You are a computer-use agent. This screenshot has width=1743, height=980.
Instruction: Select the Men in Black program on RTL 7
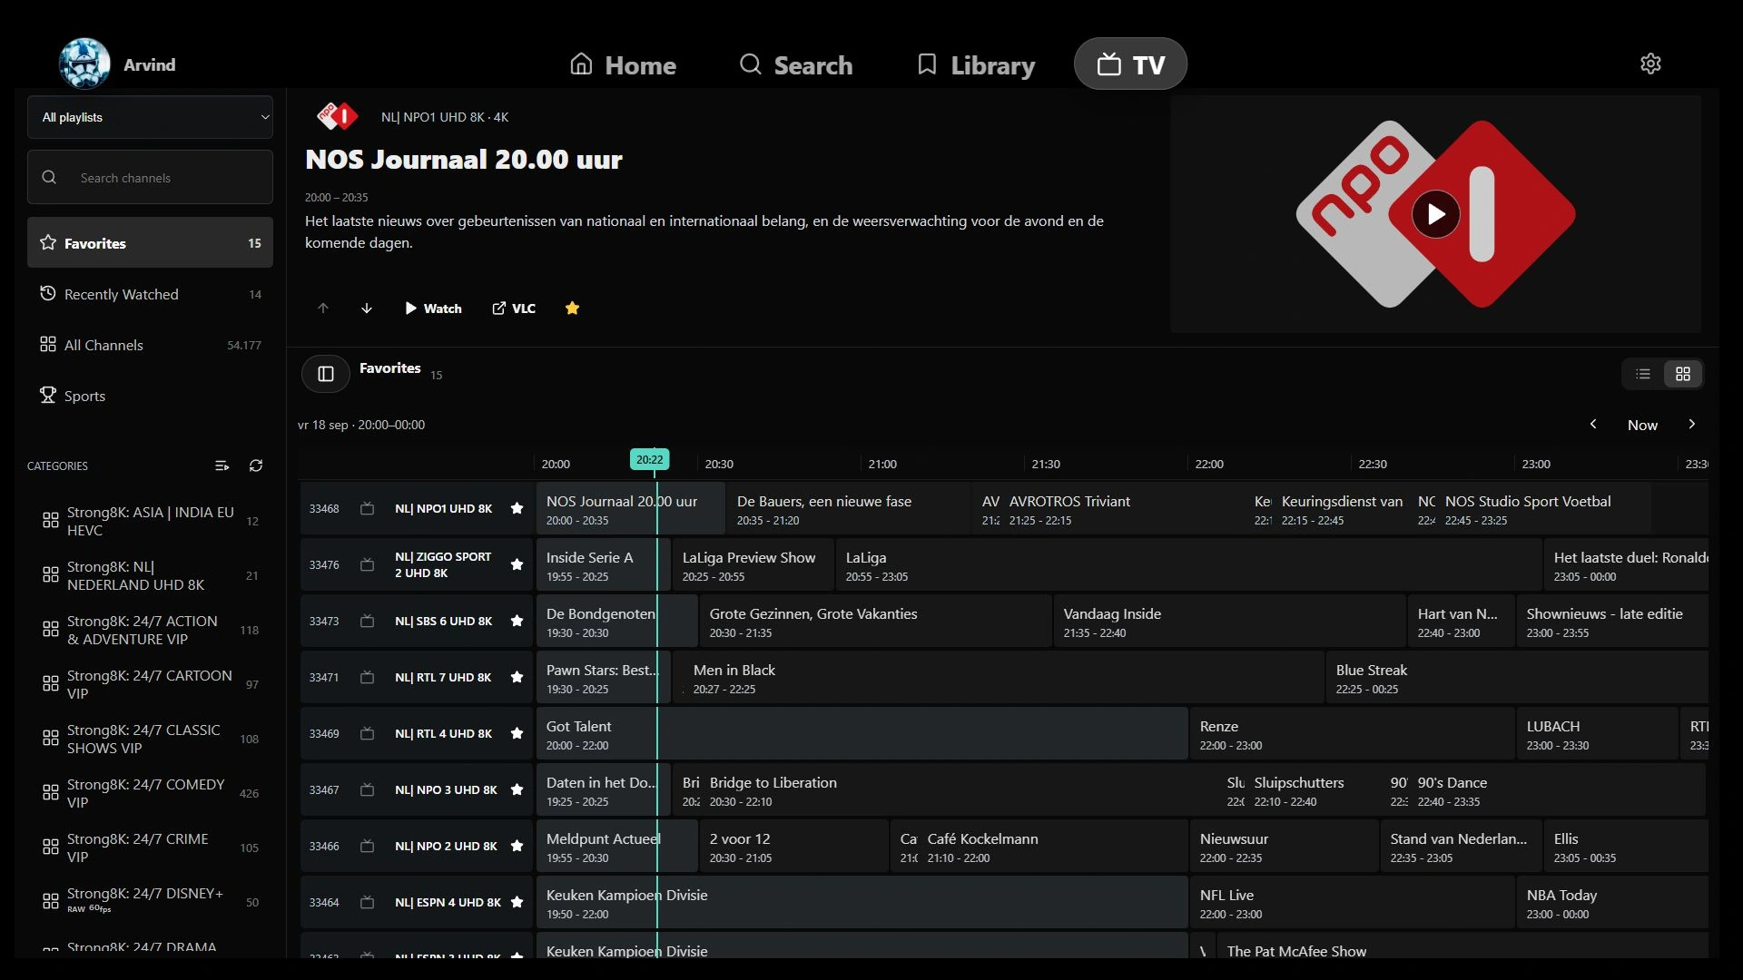998,677
